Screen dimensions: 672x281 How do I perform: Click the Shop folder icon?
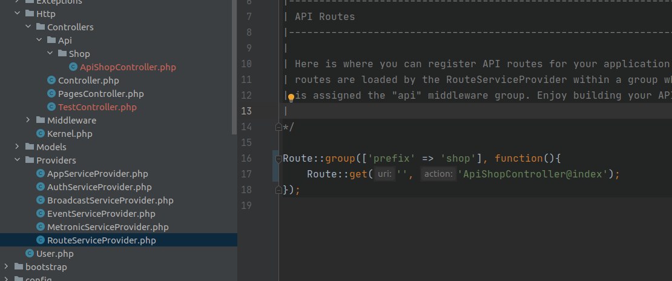click(62, 53)
